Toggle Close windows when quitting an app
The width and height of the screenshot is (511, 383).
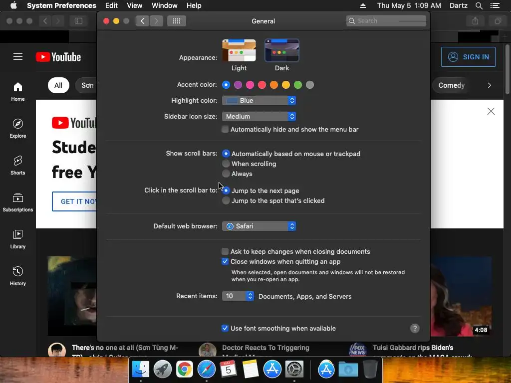[x=225, y=261]
